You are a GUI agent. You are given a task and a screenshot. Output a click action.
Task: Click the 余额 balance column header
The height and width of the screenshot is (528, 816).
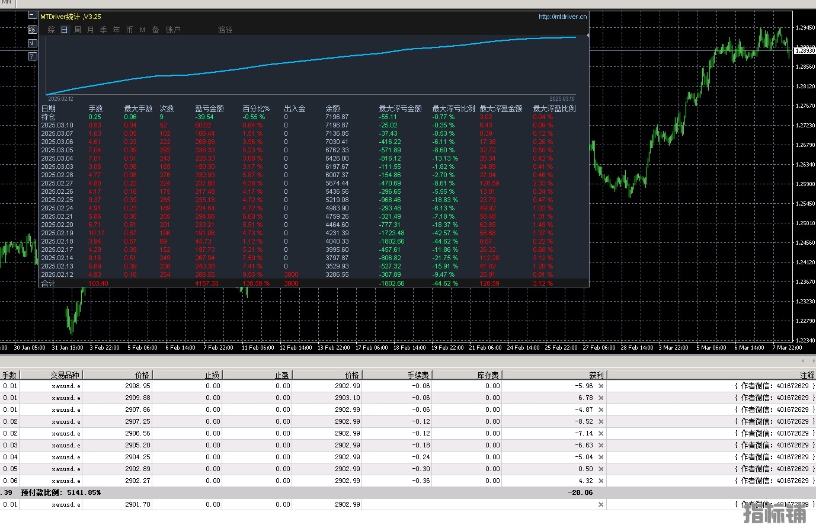tap(333, 108)
